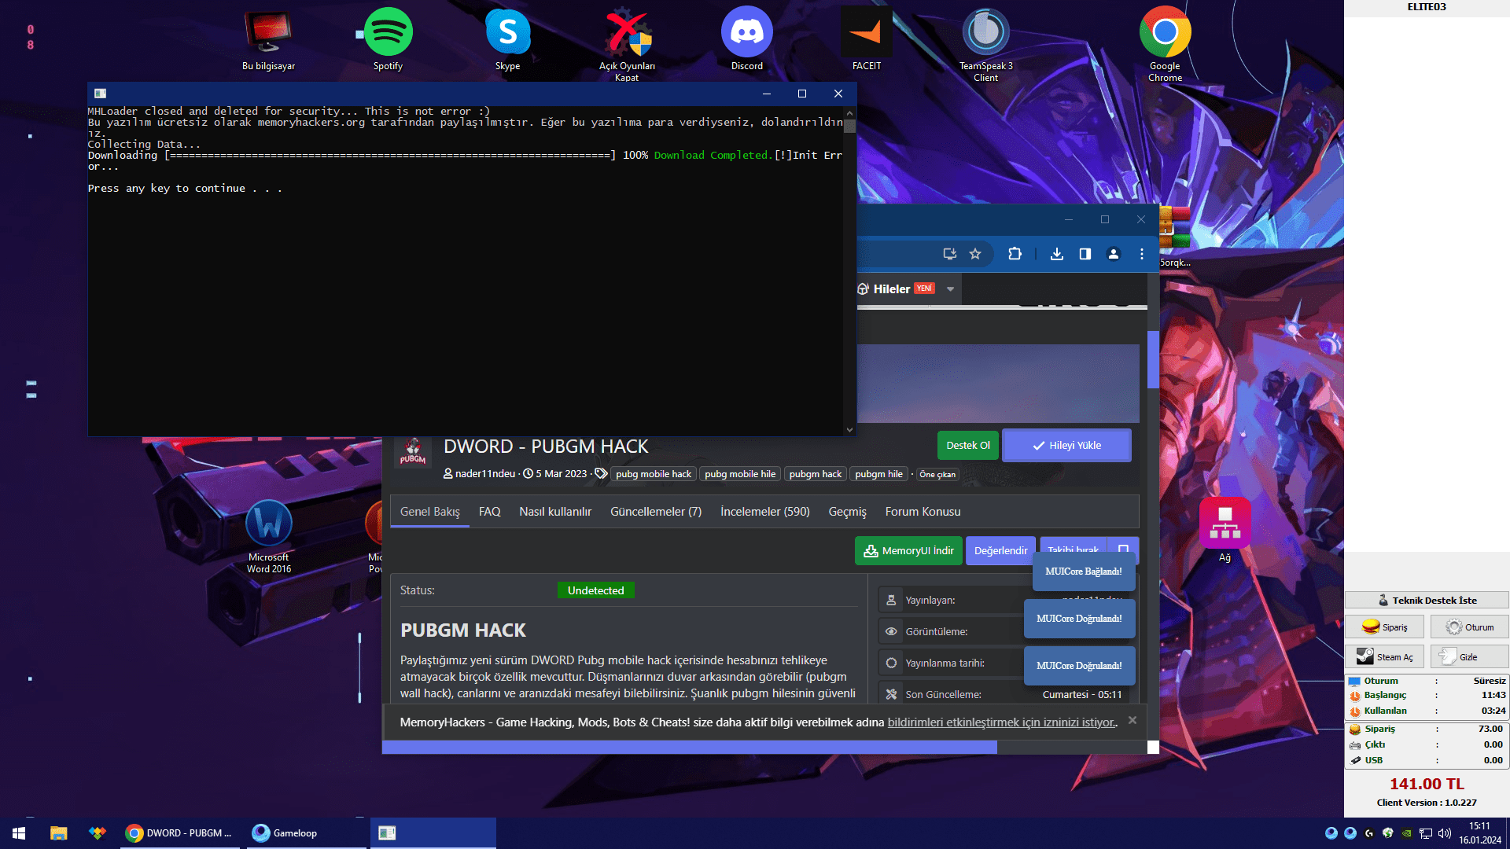Image resolution: width=1510 pixels, height=849 pixels.
Task: Open the network icon in system tray
Action: pos(1426,833)
